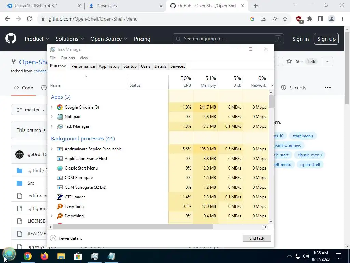
Task: Click the Chrome profile avatar icon
Action: (x=332, y=19)
